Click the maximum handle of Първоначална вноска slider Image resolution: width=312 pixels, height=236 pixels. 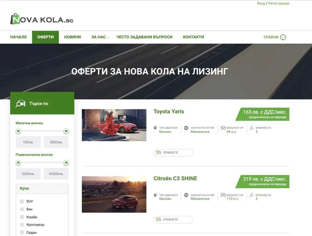[x=66, y=163]
